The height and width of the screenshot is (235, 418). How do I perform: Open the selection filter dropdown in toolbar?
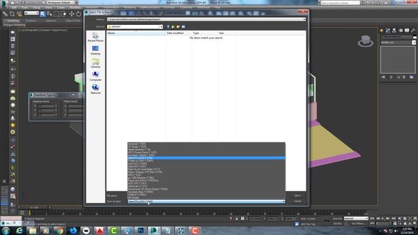(31, 13)
